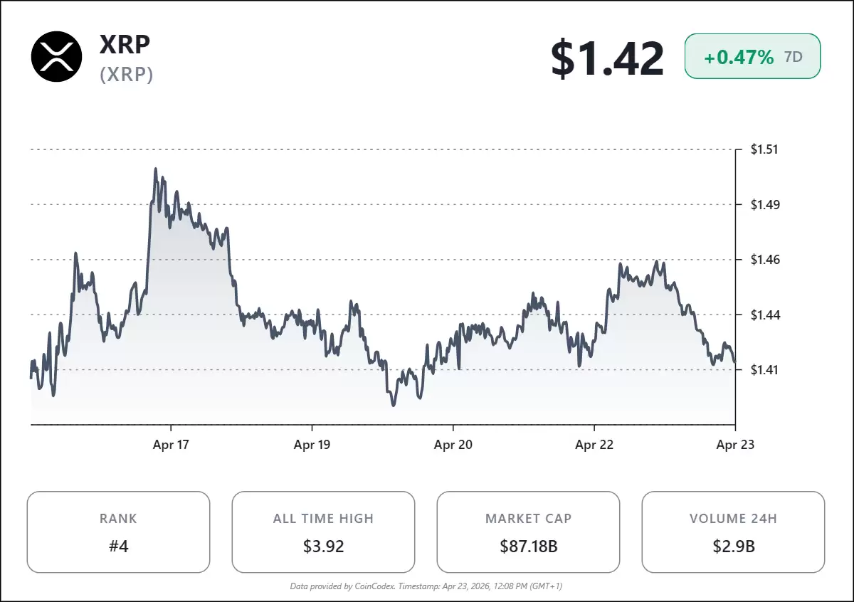Click the Apr 17 date marker
This screenshot has width=854, height=602.
coord(172,445)
